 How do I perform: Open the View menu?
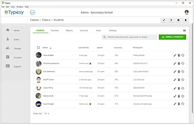(13, 7)
